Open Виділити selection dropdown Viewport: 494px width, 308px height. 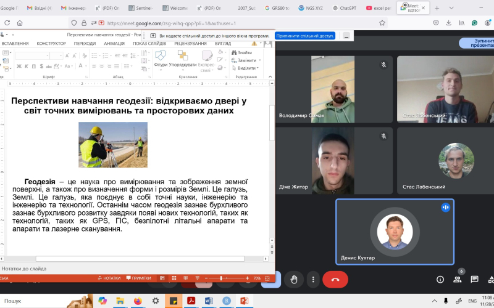click(245, 68)
